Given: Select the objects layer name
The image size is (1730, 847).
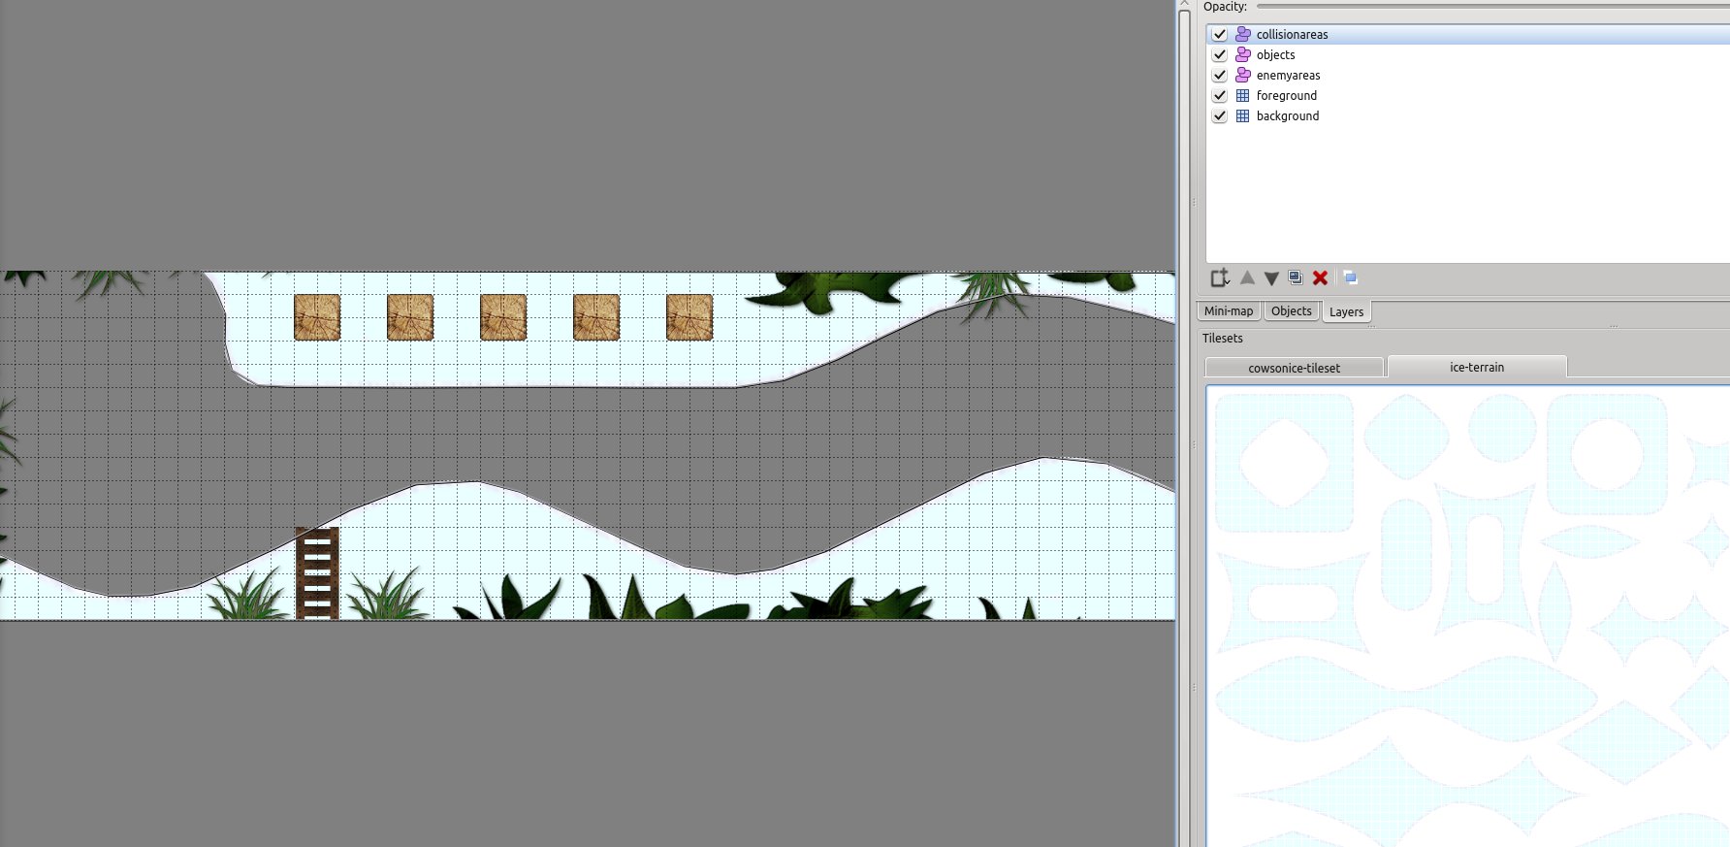Looking at the screenshot, I should point(1275,54).
